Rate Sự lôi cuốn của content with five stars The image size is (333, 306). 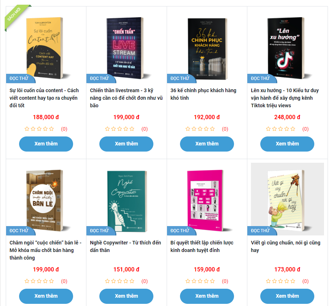click(x=51, y=129)
